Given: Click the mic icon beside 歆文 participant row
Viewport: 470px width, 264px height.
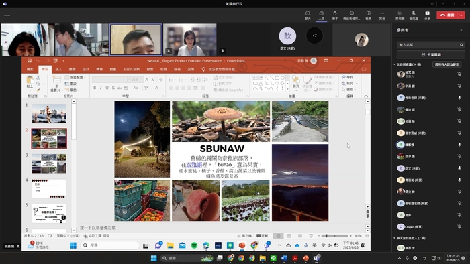Looking at the screenshot, I should click(459, 168).
